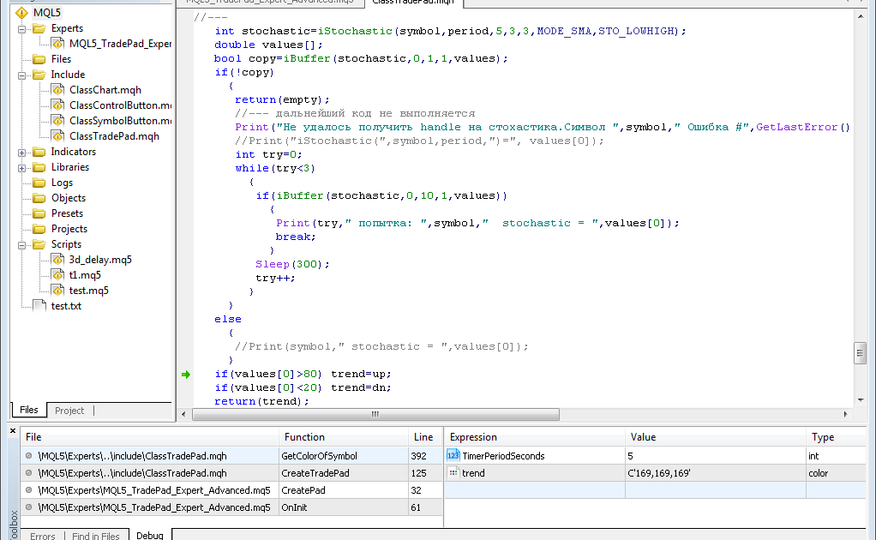Viewport: 876px width, 540px height.
Task: Select the Include folder icon
Action: [39, 75]
